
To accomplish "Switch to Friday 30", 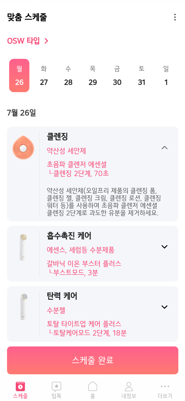I will coord(117,75).
